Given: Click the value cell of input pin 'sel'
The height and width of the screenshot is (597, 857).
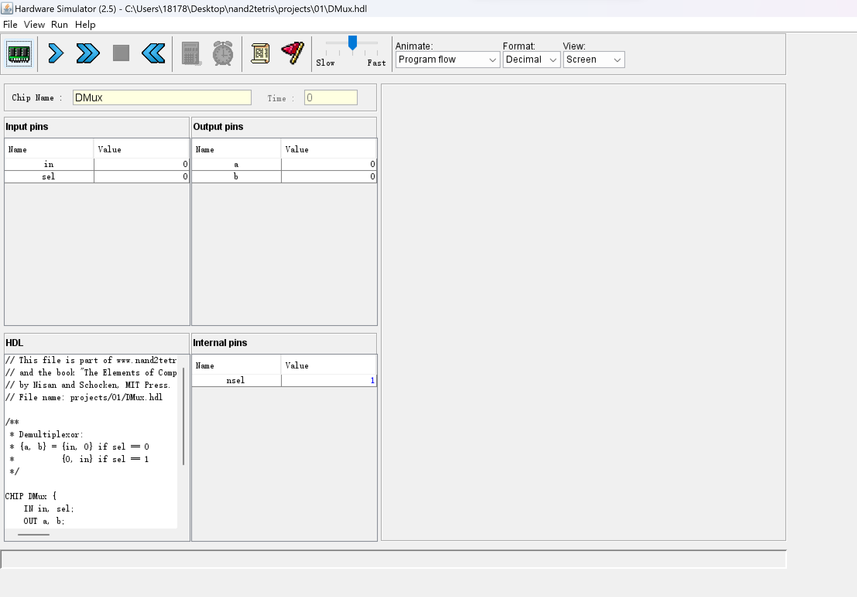Looking at the screenshot, I should pyautogui.click(x=141, y=177).
